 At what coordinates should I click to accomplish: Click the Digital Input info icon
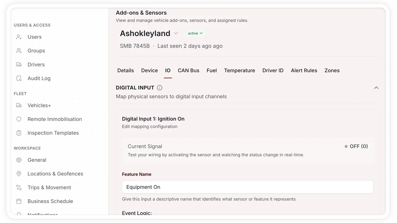coord(159,88)
